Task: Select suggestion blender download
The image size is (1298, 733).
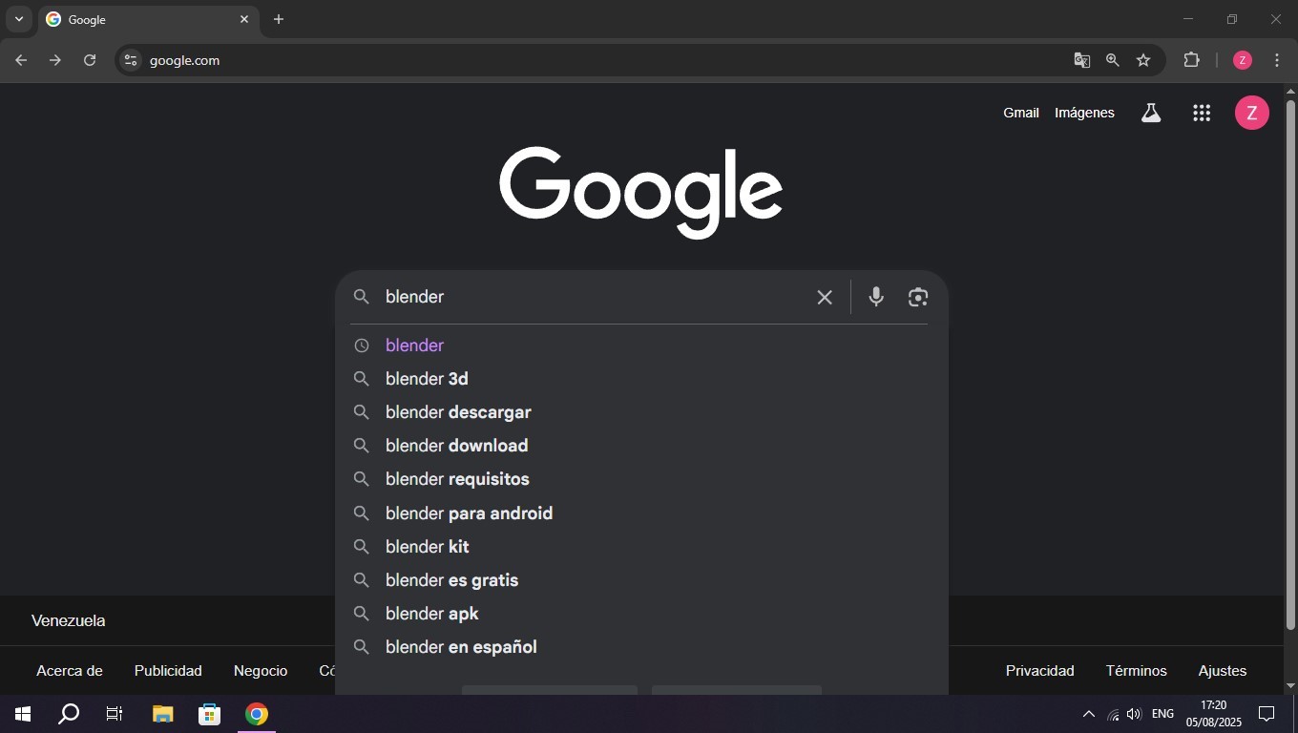Action: [x=641, y=446]
